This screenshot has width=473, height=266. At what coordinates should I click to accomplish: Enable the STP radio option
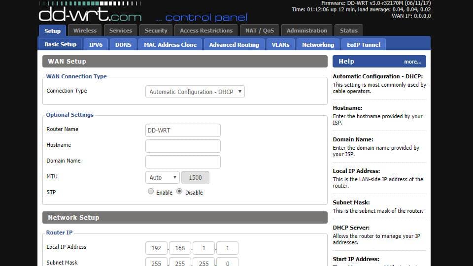pos(151,191)
